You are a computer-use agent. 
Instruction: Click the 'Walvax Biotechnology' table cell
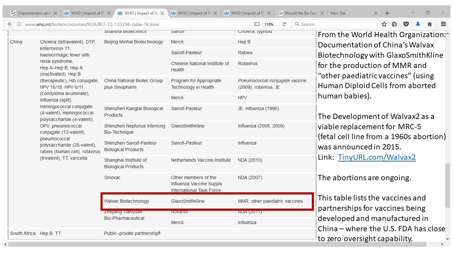[127, 201]
